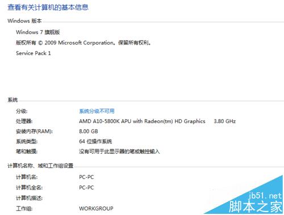Image resolution: width=284 pixels, height=215 pixels.
Task: Select the AMD A10-5800K APU processor name
Action: click(x=142, y=121)
